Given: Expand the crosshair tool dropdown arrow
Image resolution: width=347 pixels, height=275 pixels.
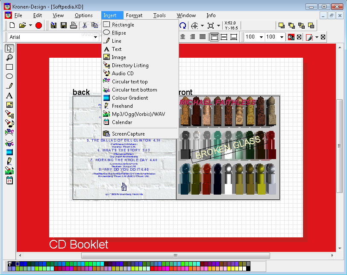Looking at the screenshot, I should click(202, 26).
